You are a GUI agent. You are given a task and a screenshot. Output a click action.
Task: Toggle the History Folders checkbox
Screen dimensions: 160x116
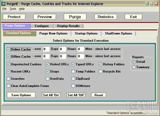click(100, 64)
